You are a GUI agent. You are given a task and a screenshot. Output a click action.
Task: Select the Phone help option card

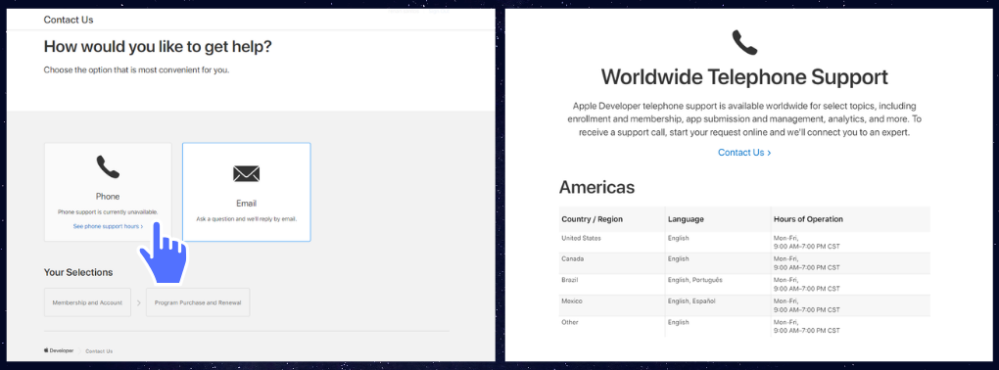coord(108,192)
